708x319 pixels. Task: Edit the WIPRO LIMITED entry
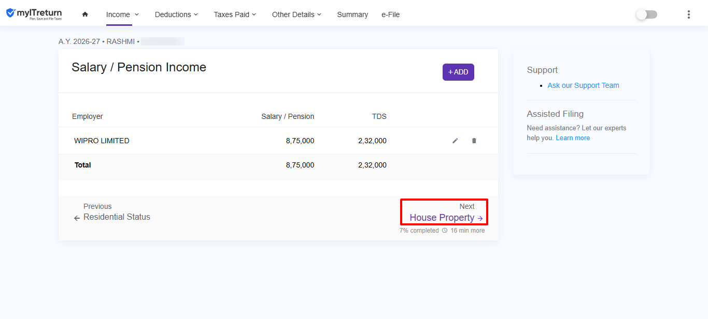click(x=455, y=141)
